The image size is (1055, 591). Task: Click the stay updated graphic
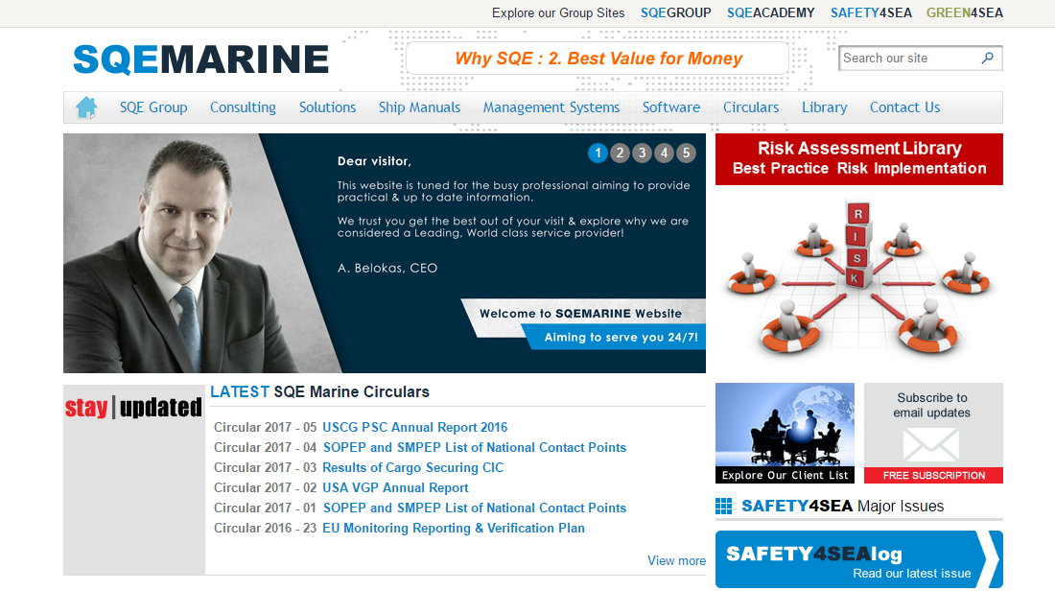(x=133, y=407)
